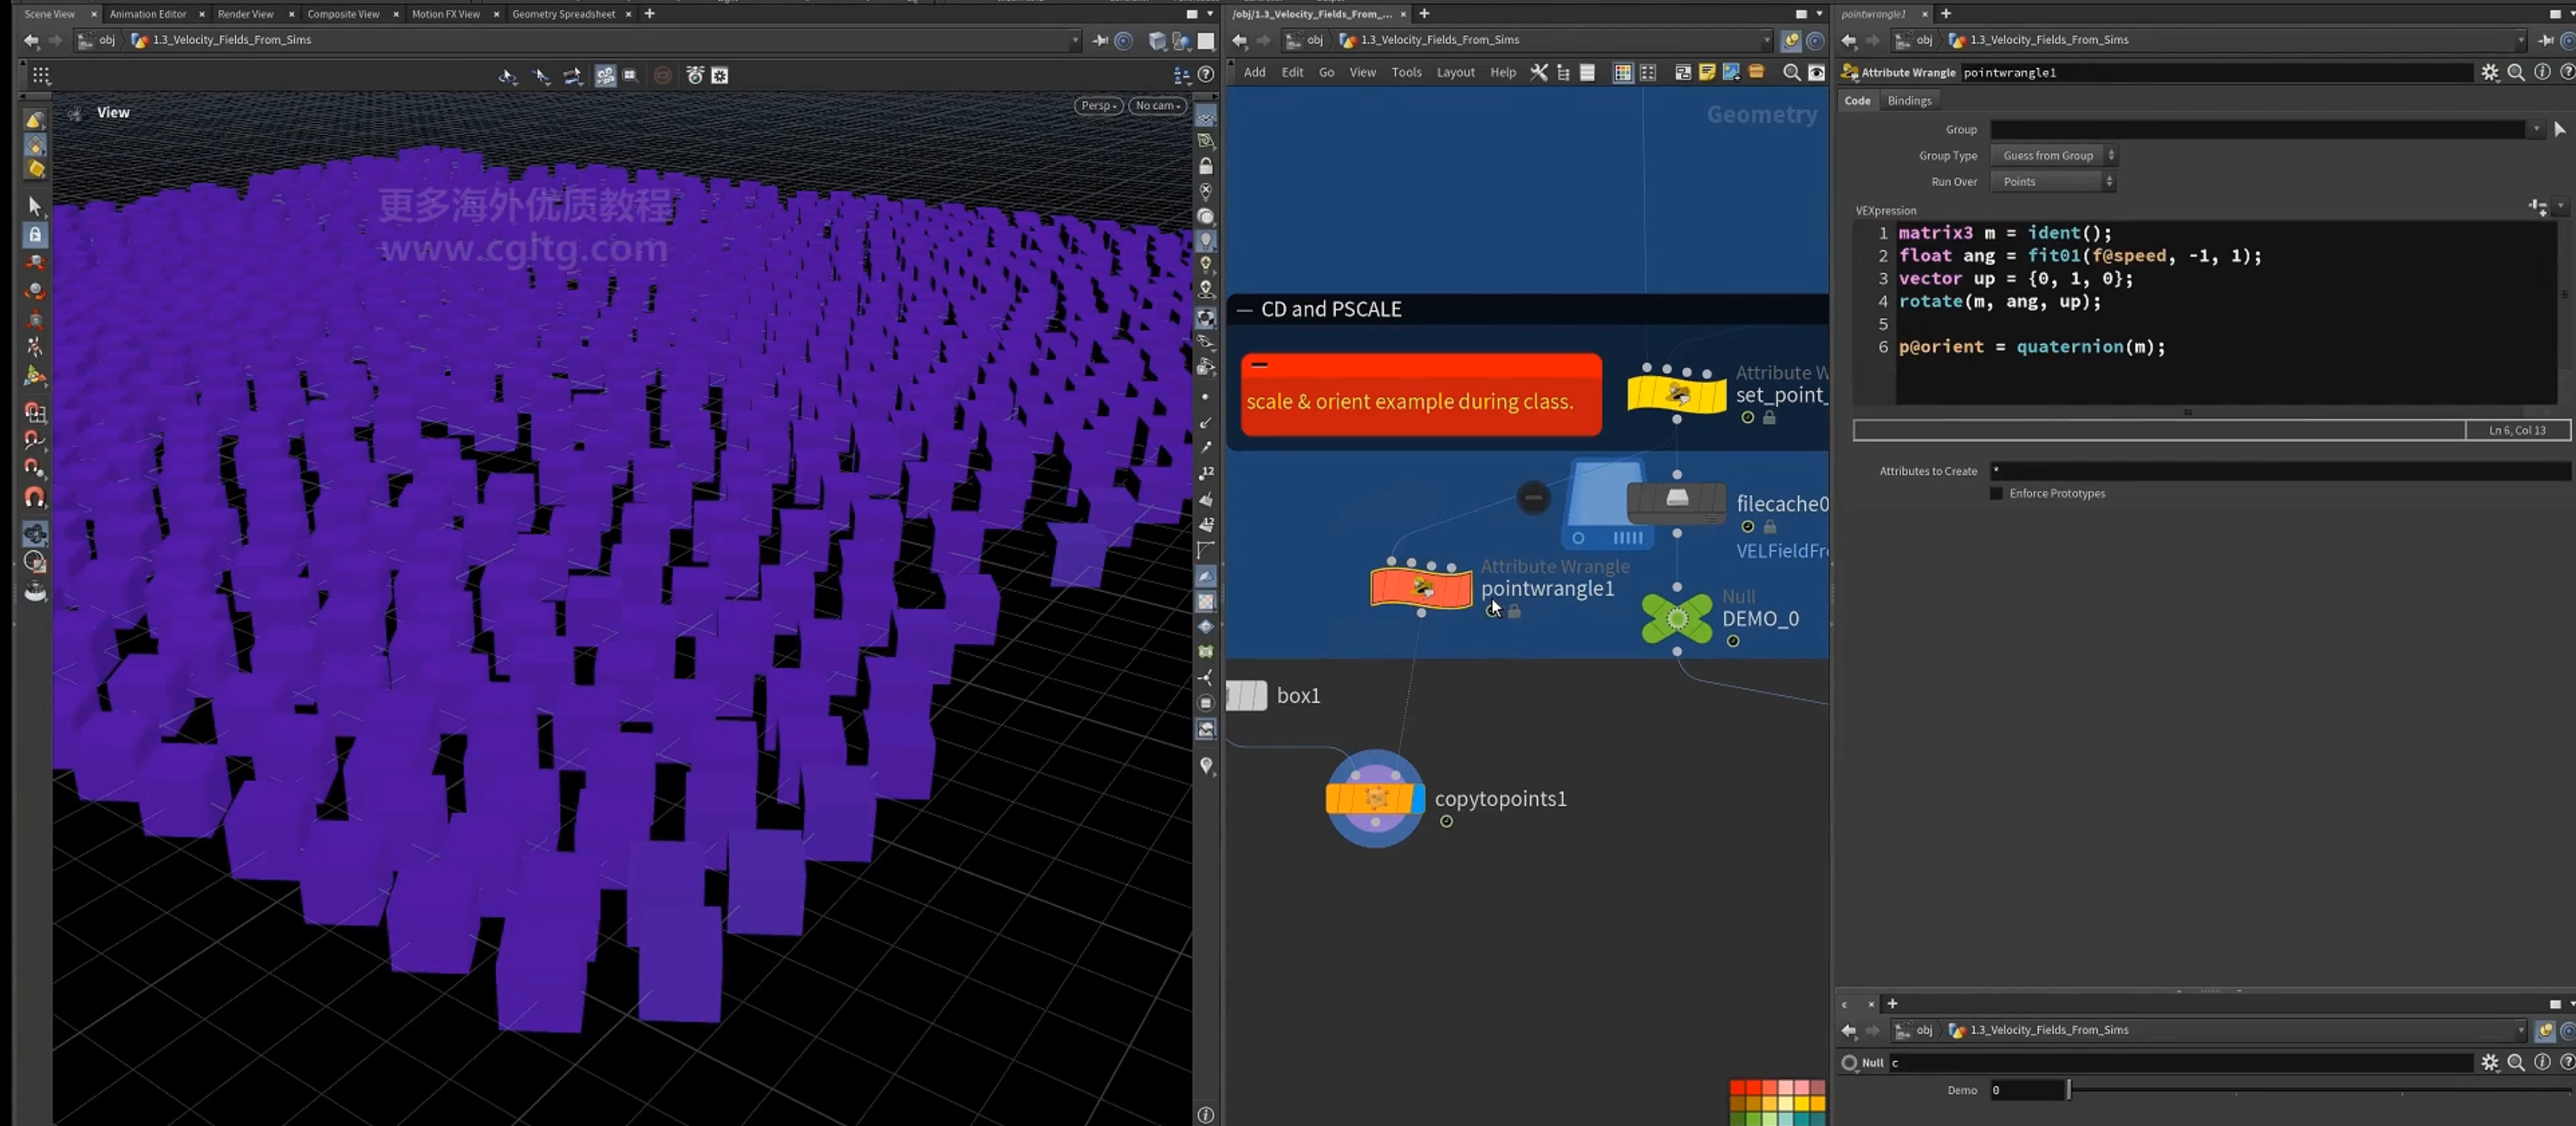Open the Layout menu in network editor
The height and width of the screenshot is (1126, 2576).
tap(1455, 72)
